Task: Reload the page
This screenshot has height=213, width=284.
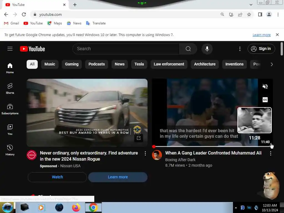Action: (x=24, y=14)
